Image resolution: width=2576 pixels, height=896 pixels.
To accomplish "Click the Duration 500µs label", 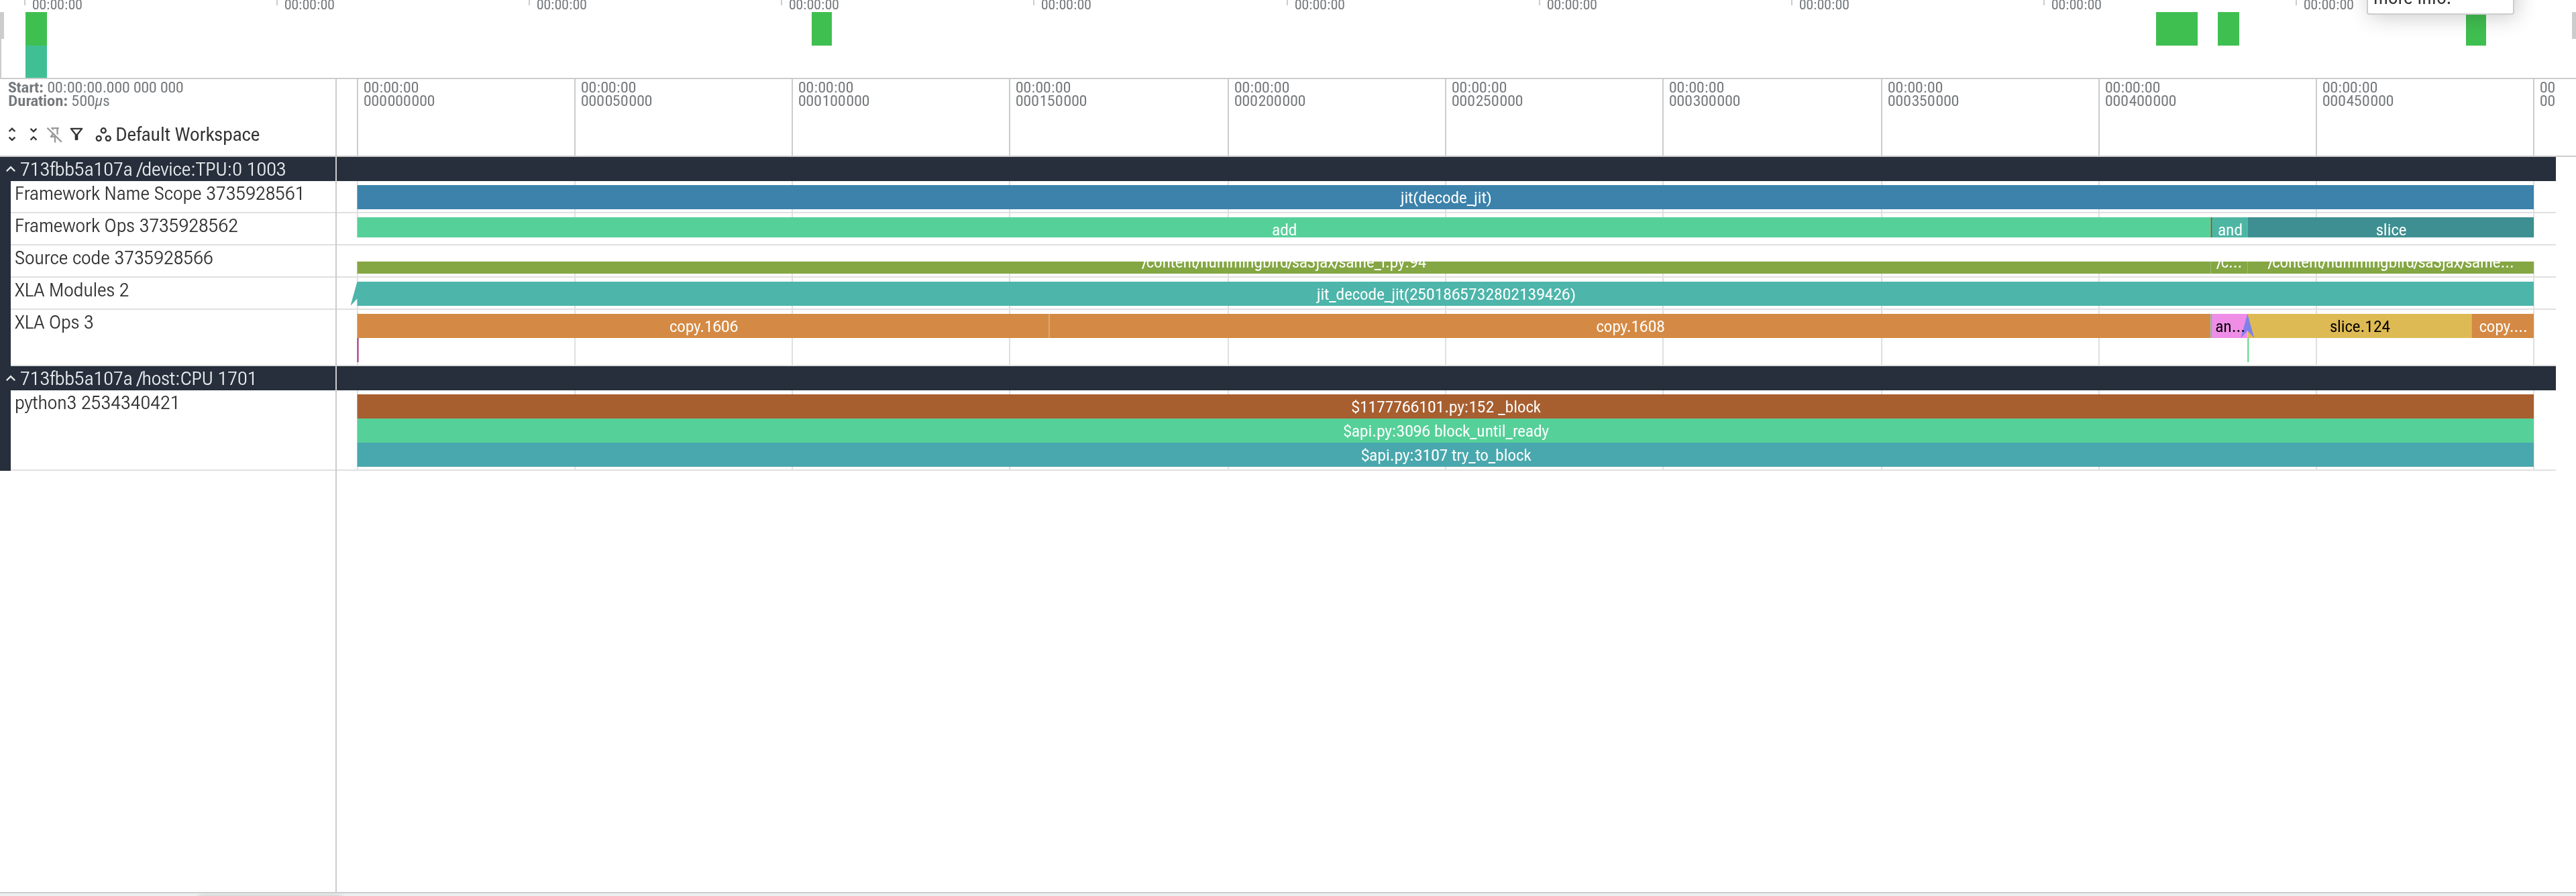I will pos(59,101).
